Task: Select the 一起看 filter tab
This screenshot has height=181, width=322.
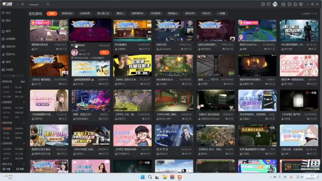Action: coord(221,13)
